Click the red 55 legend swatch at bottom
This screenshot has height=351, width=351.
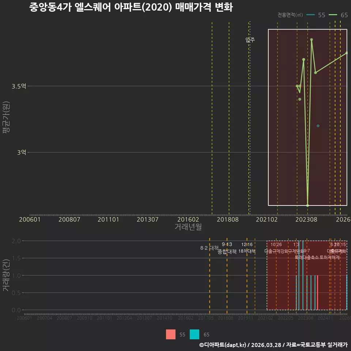click(171, 334)
